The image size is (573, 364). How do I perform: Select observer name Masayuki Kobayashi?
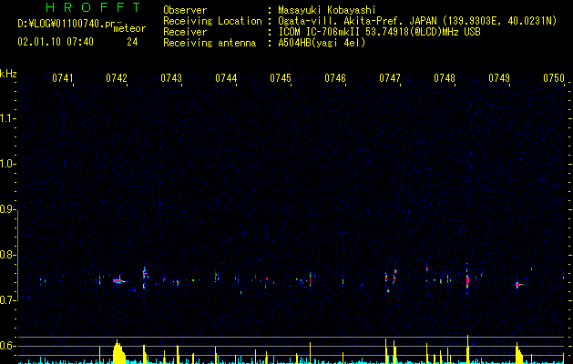(x=327, y=10)
